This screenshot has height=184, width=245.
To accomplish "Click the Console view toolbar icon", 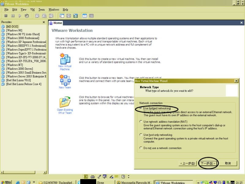I will (x=91, y=16).
